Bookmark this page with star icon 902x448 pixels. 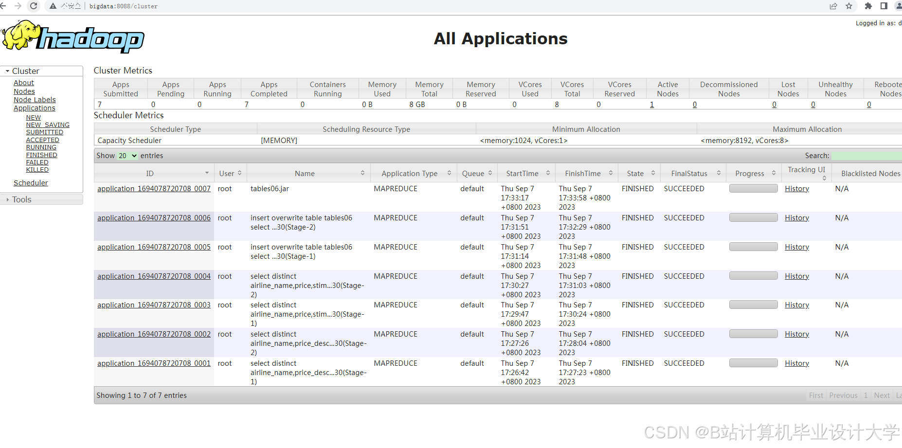click(x=849, y=6)
